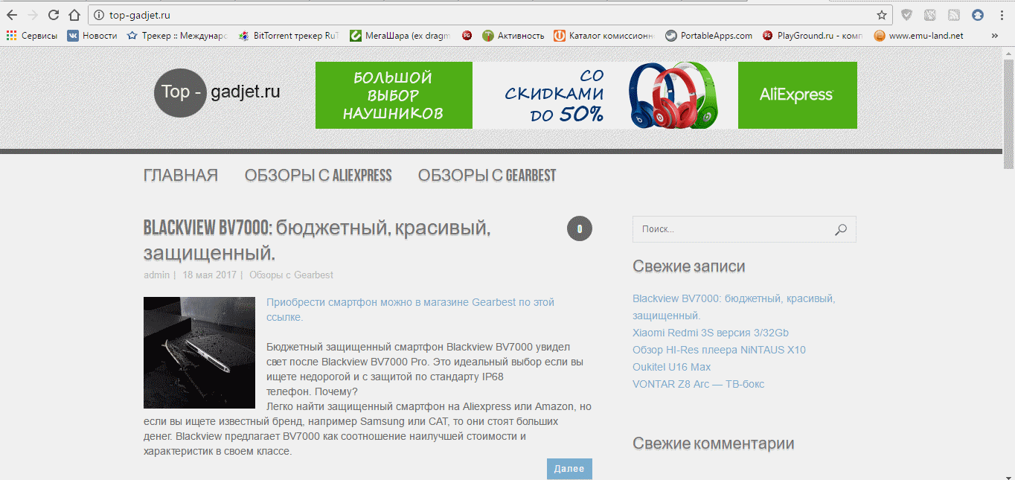Open the BitTorrent трекер RuT bookmark

288,35
